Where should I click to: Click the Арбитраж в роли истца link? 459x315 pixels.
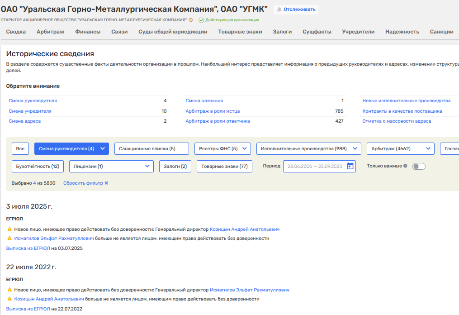(213, 111)
